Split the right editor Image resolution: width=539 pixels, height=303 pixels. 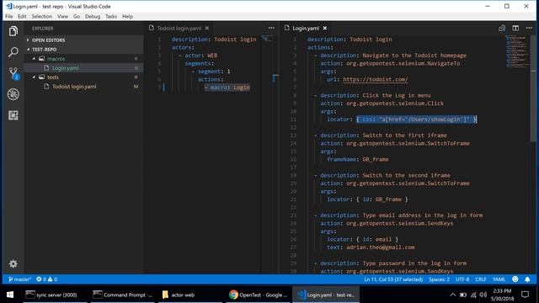[515, 28]
